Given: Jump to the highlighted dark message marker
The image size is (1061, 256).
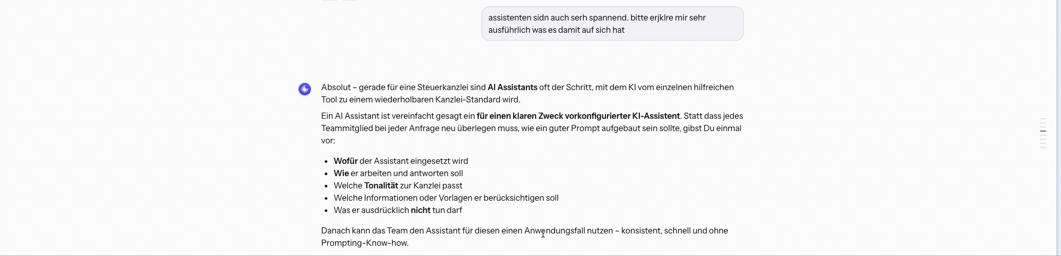Looking at the screenshot, I should pos(1043,131).
